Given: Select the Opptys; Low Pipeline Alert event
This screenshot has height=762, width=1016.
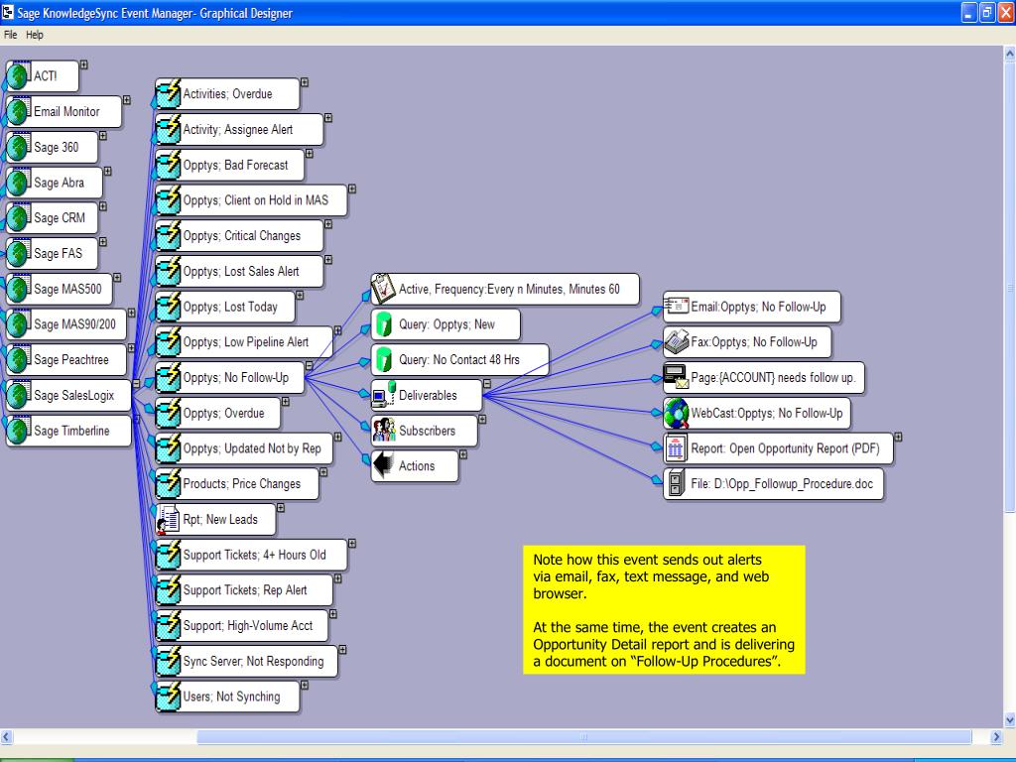Looking at the screenshot, I should [244, 342].
